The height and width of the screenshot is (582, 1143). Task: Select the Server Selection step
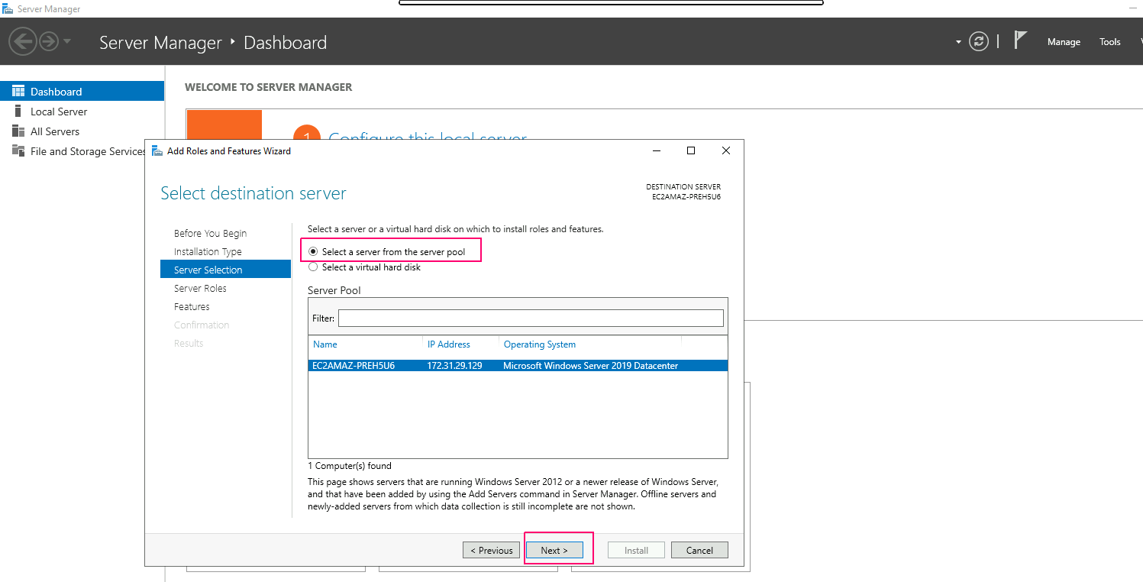click(225, 270)
